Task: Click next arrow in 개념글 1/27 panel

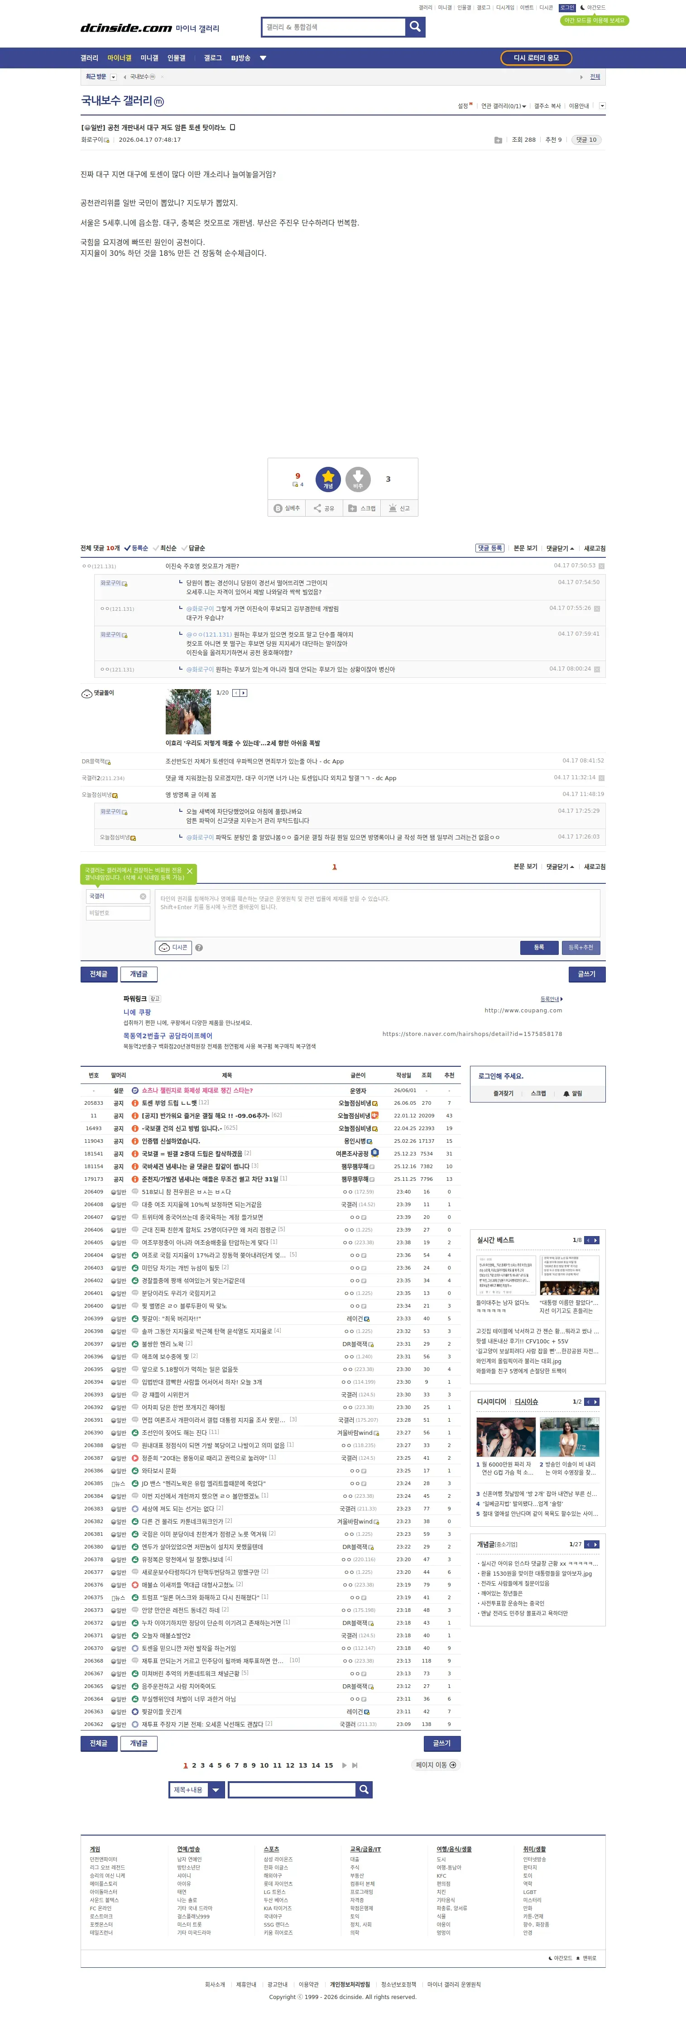Action: 595,1544
